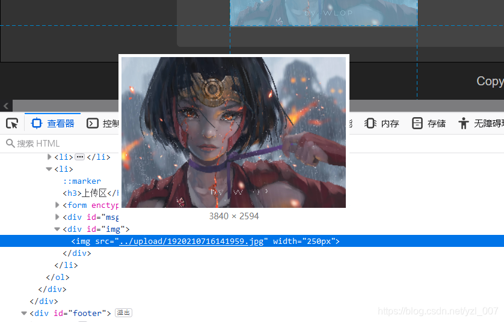Screen dimensions: 504x322
Task: Click the left scroll arrow of page scrollbar
Action: pos(6,106)
